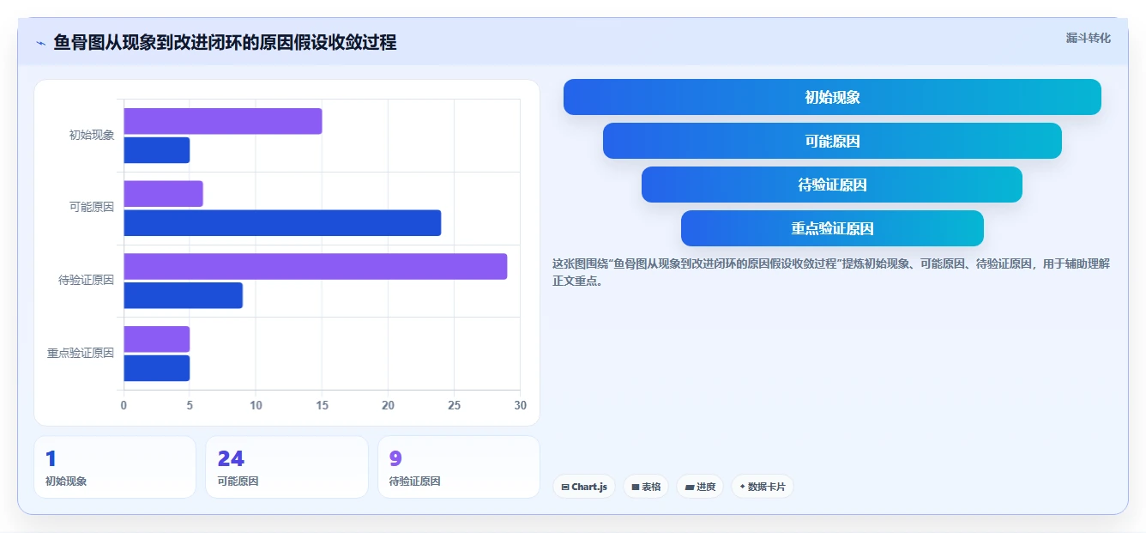This screenshot has width=1146, height=533.
Task: Click the blue bar for 待验证原因
Action: (x=184, y=295)
